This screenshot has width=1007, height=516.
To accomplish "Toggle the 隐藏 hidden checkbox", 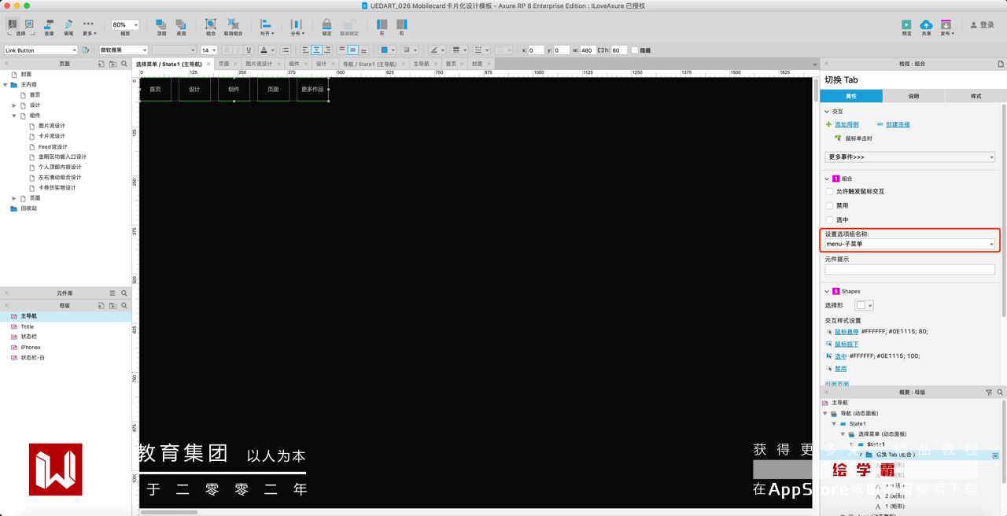I will 635,50.
